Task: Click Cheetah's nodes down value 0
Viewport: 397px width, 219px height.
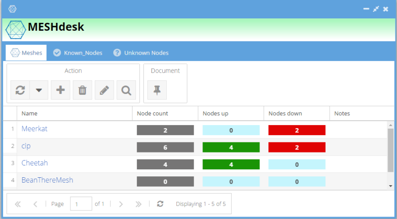Action: click(x=297, y=164)
